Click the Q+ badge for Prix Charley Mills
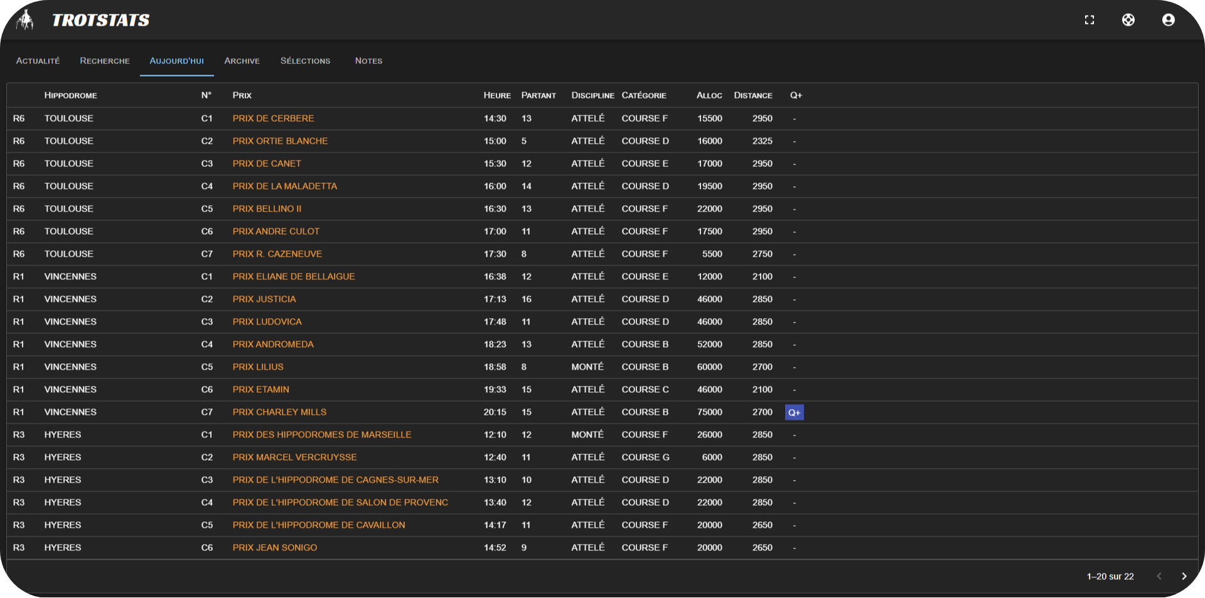Viewport: 1205px width, 598px height. tap(795, 412)
